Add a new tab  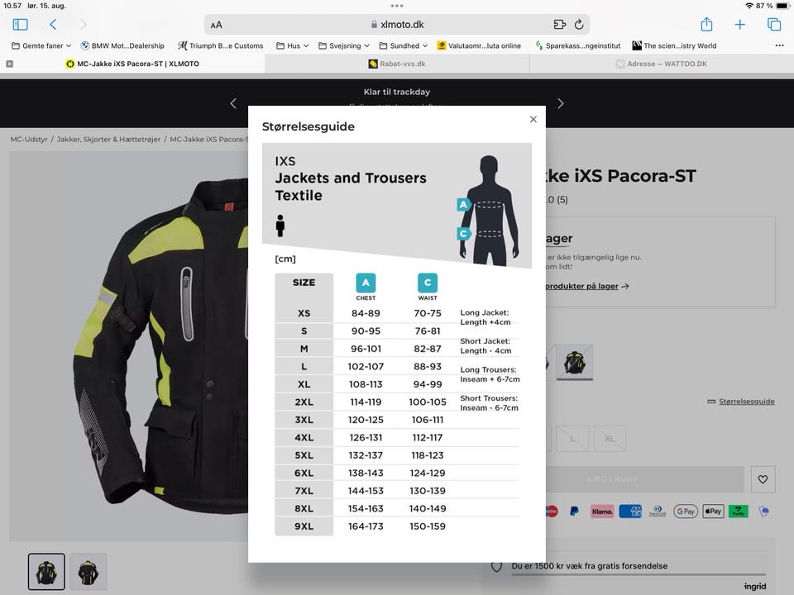[739, 24]
